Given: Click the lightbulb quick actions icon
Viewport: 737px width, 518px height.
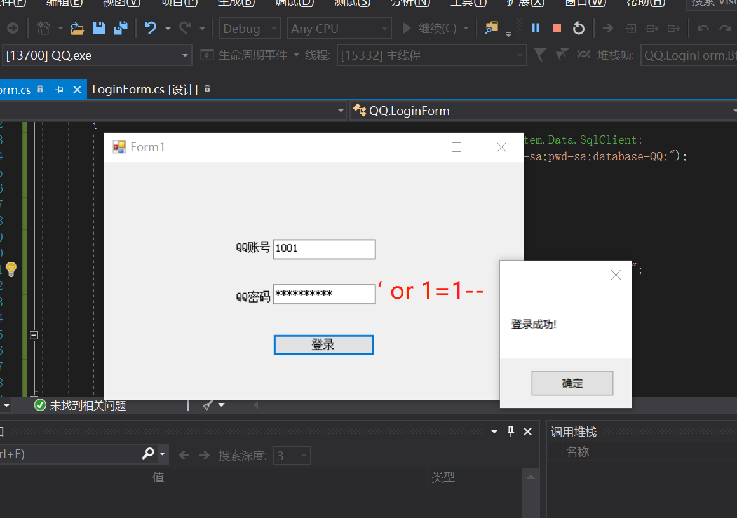Looking at the screenshot, I should click(11, 269).
